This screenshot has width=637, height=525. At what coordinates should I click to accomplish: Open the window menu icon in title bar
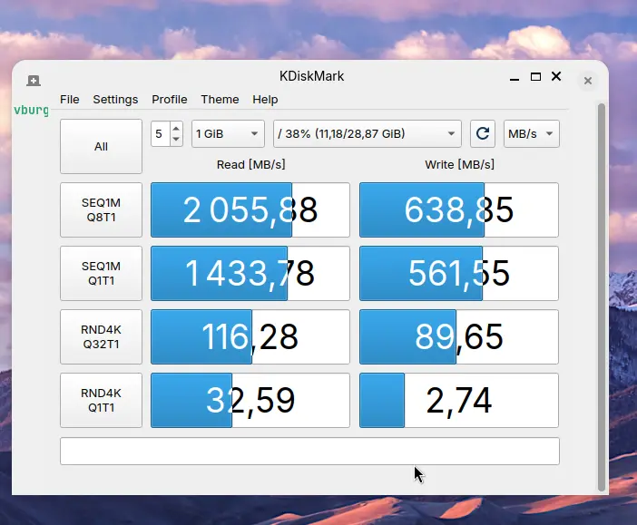pos(34,80)
